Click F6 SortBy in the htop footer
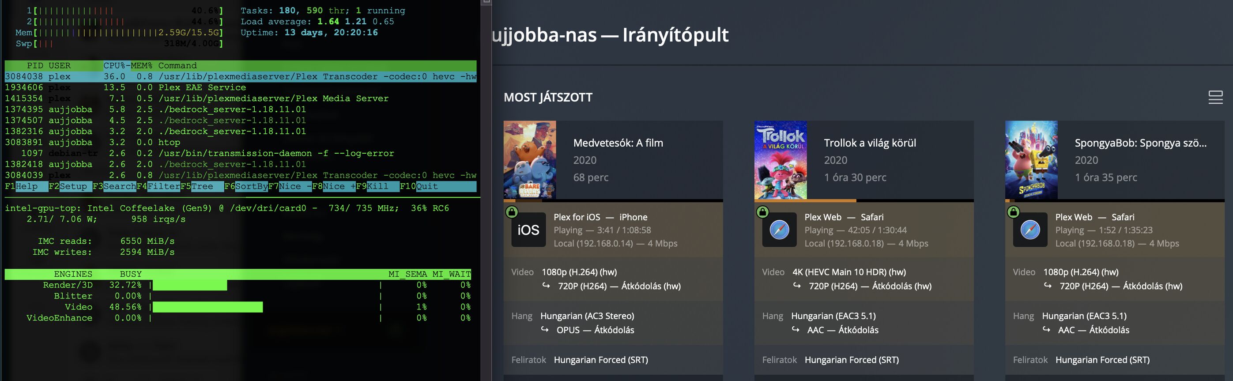This screenshot has width=1233, height=381. click(x=246, y=186)
